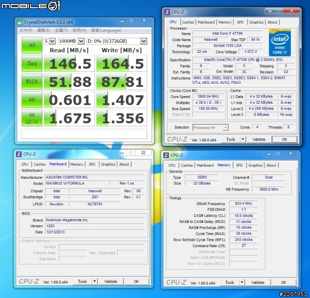Screen dimensions: 310x298
Task: Select the Mainboard tab in the CPU window
Action: click(206, 22)
